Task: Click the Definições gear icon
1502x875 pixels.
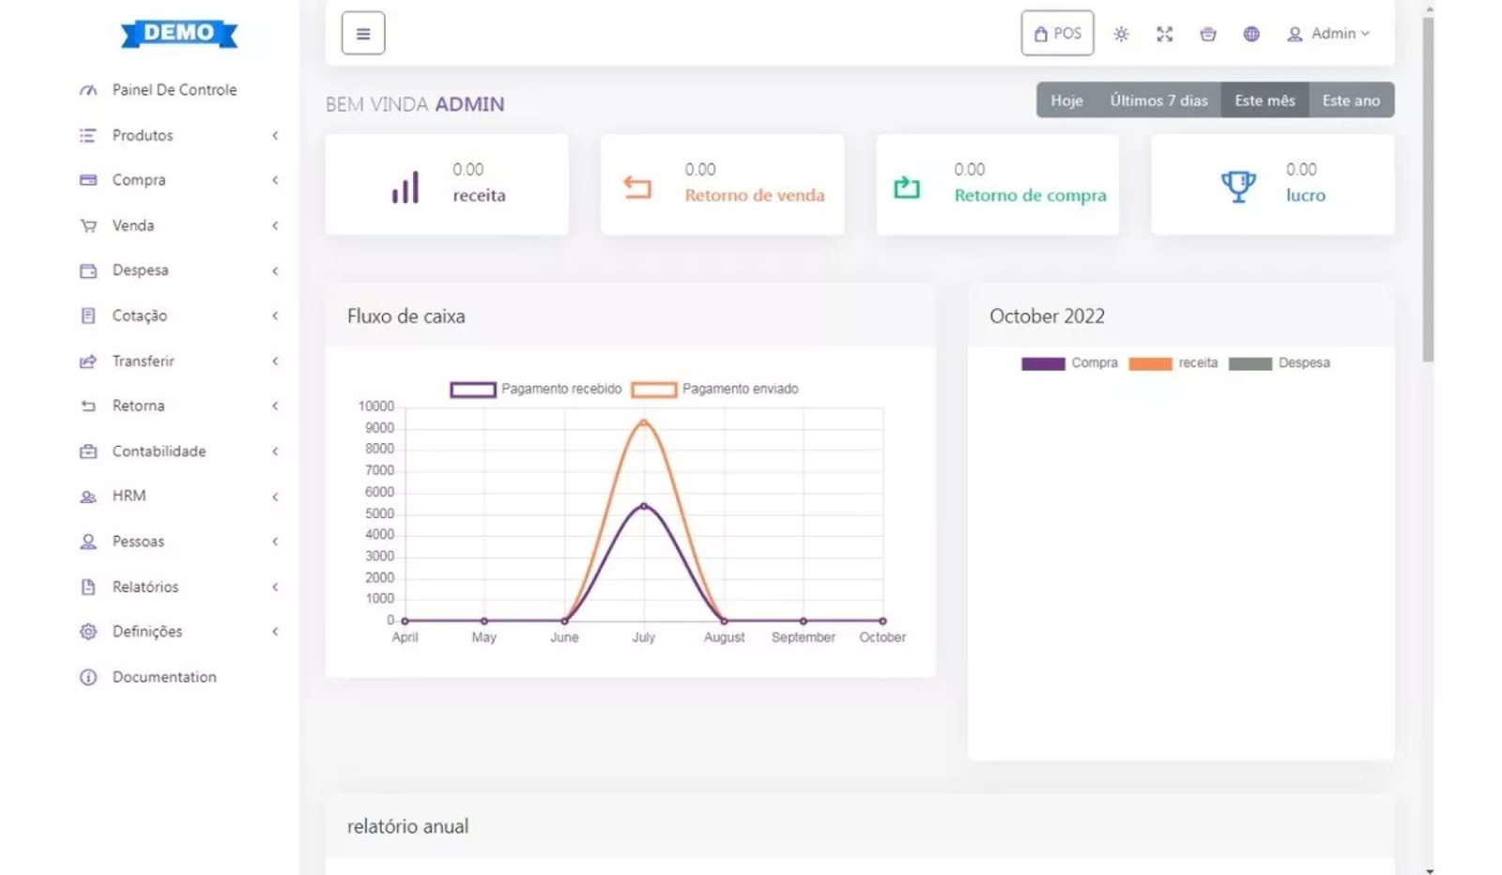Action: (x=88, y=632)
